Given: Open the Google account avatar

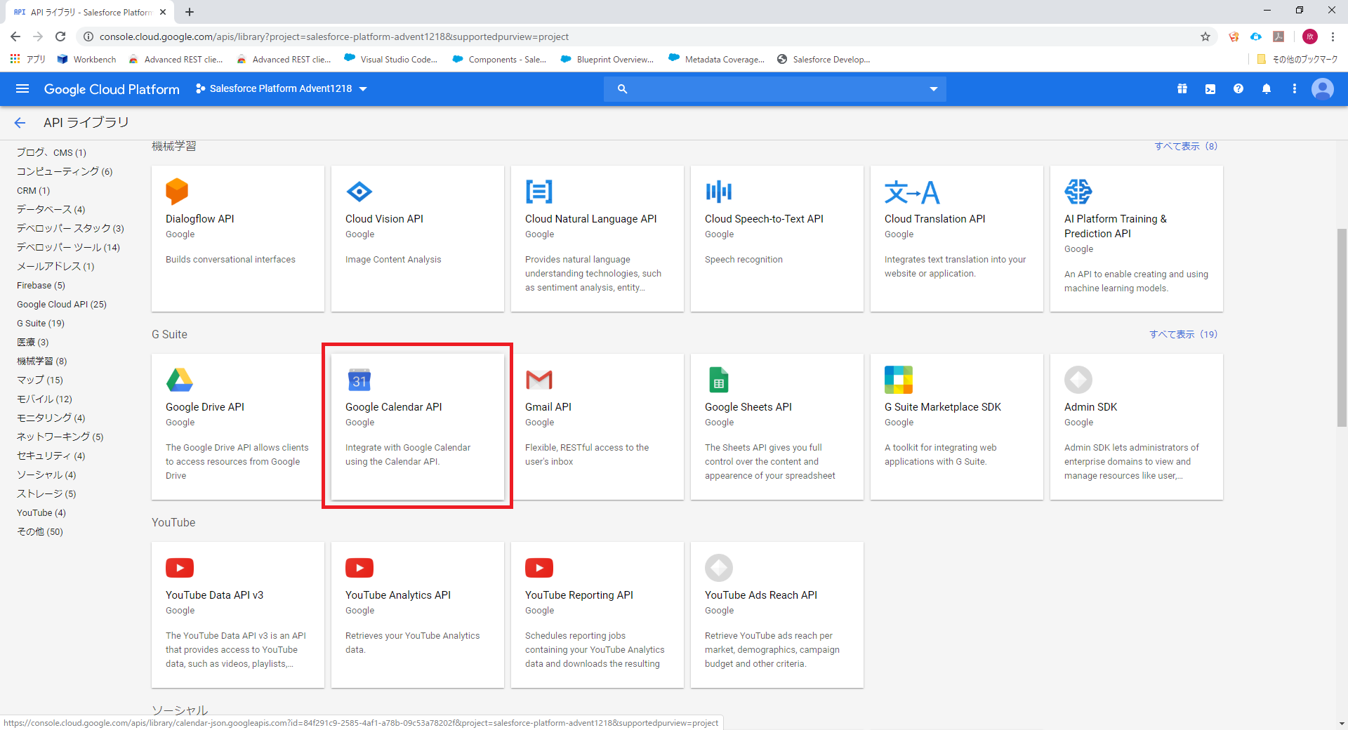Looking at the screenshot, I should tap(1323, 89).
